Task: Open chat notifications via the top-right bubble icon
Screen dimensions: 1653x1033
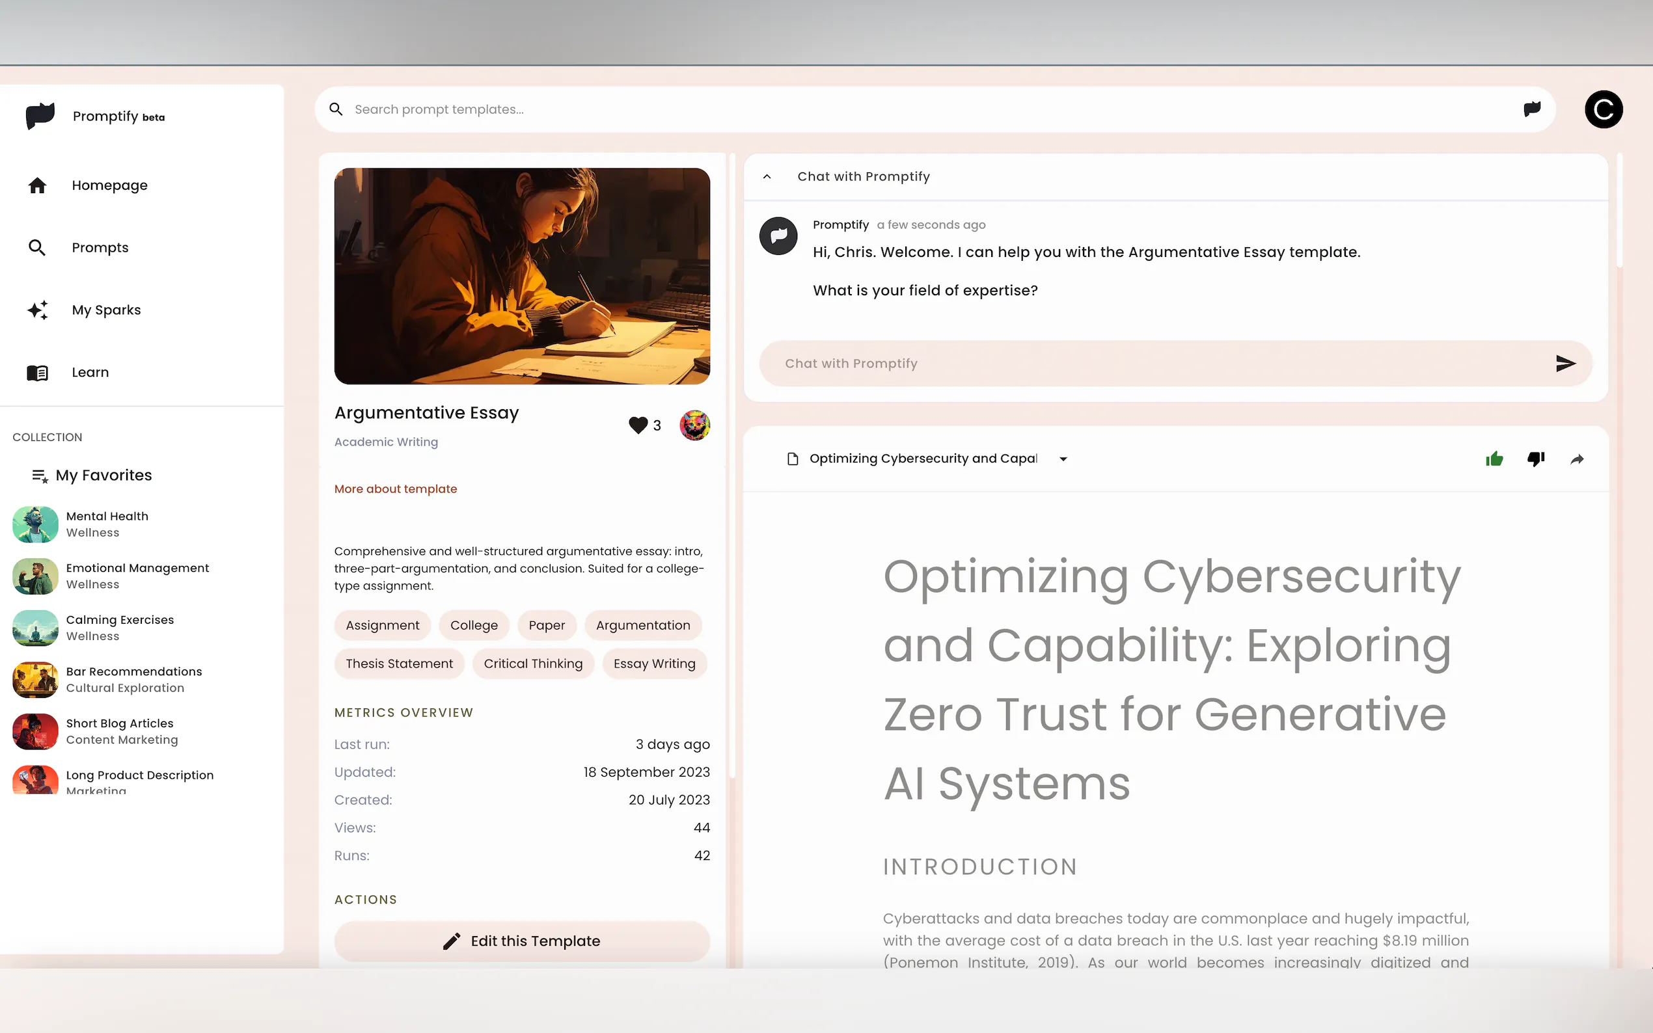Action: point(1532,109)
